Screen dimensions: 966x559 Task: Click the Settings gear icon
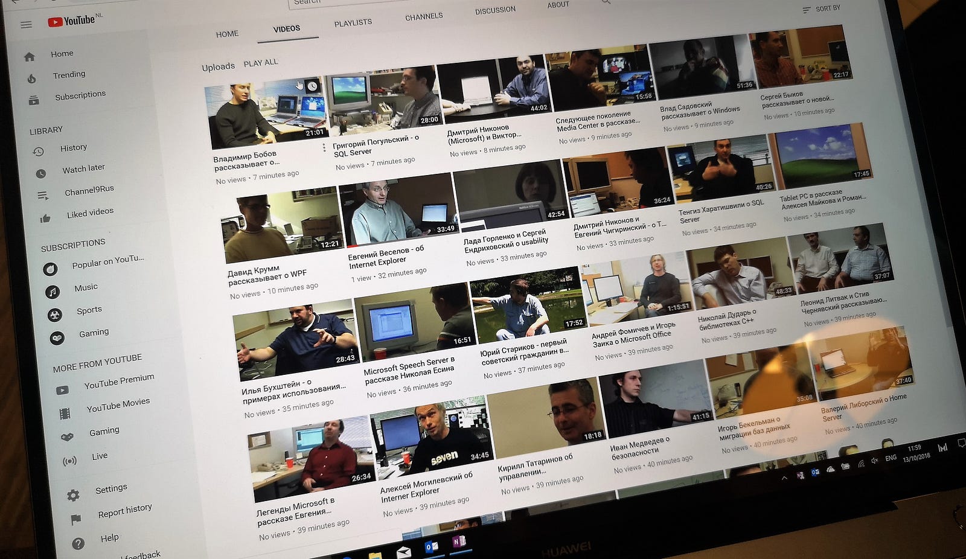[73, 496]
